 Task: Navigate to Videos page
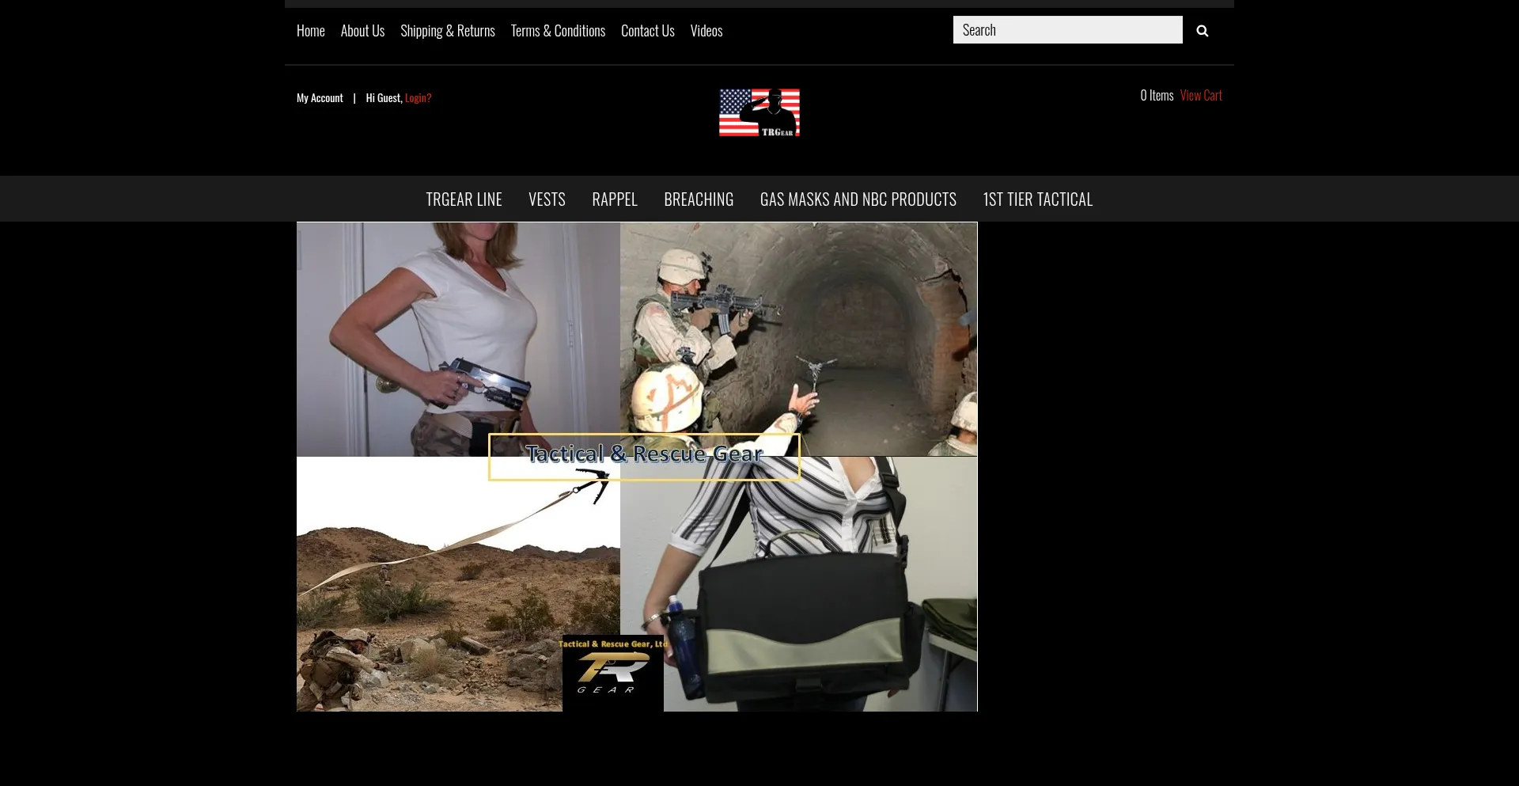706,31
